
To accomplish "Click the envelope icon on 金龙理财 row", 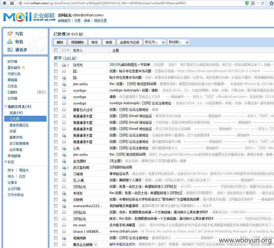I will click(64, 161).
